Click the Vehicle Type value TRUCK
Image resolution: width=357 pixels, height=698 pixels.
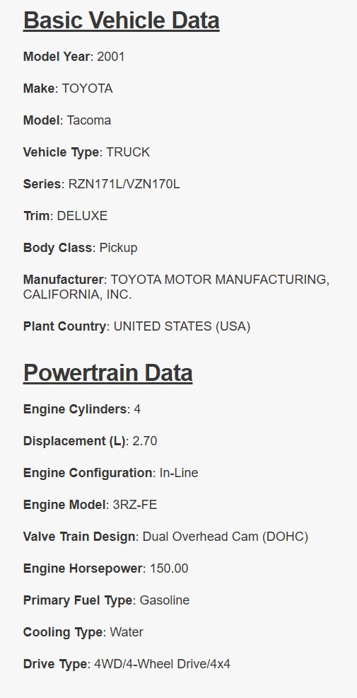coord(128,152)
